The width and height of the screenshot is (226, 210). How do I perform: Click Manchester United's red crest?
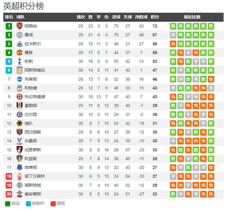pyautogui.click(x=20, y=53)
